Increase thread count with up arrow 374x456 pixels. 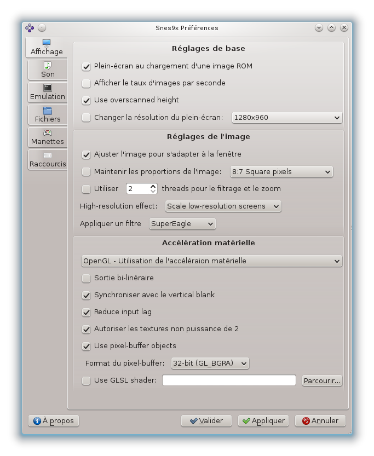point(153,186)
